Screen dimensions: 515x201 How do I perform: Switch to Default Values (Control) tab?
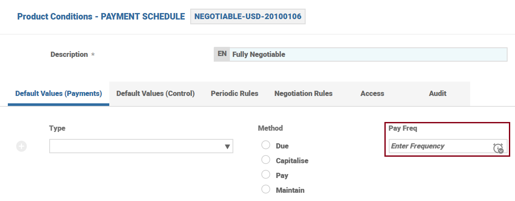click(155, 93)
